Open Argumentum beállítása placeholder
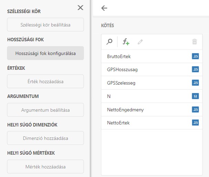This screenshot has height=177, width=209. pos(45,110)
